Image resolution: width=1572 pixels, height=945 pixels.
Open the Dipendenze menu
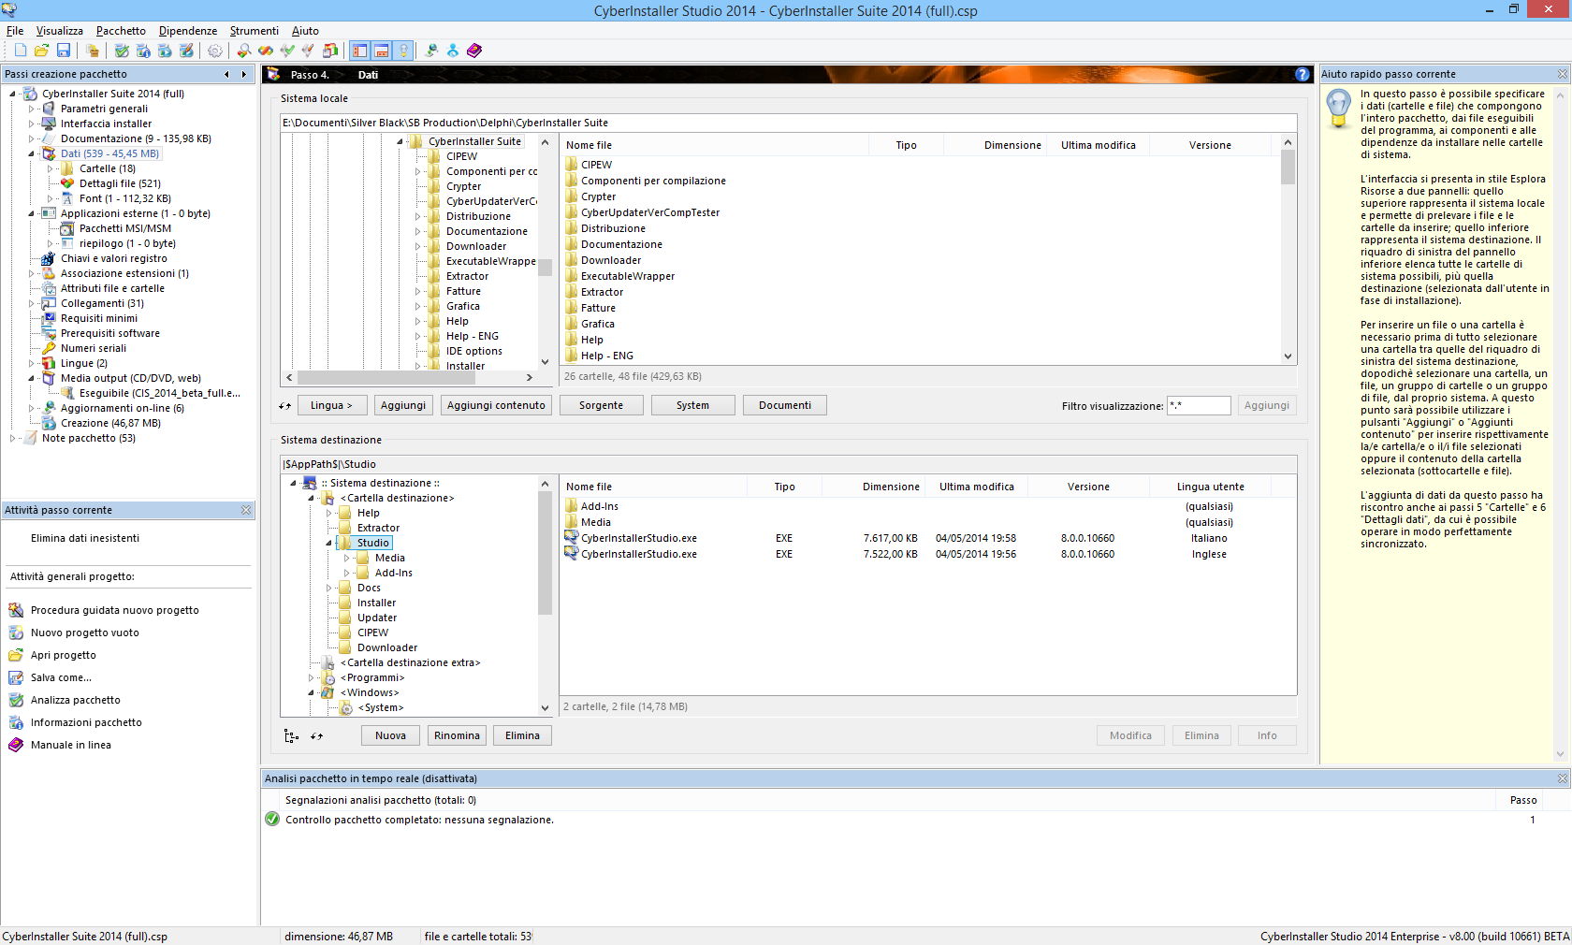click(x=188, y=31)
